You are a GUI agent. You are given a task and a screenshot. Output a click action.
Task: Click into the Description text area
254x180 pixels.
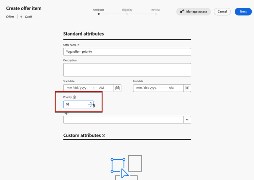coord(127,70)
